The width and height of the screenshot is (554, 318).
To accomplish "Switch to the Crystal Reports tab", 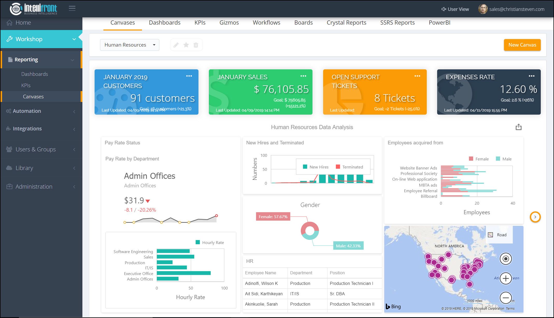I will (346, 23).
